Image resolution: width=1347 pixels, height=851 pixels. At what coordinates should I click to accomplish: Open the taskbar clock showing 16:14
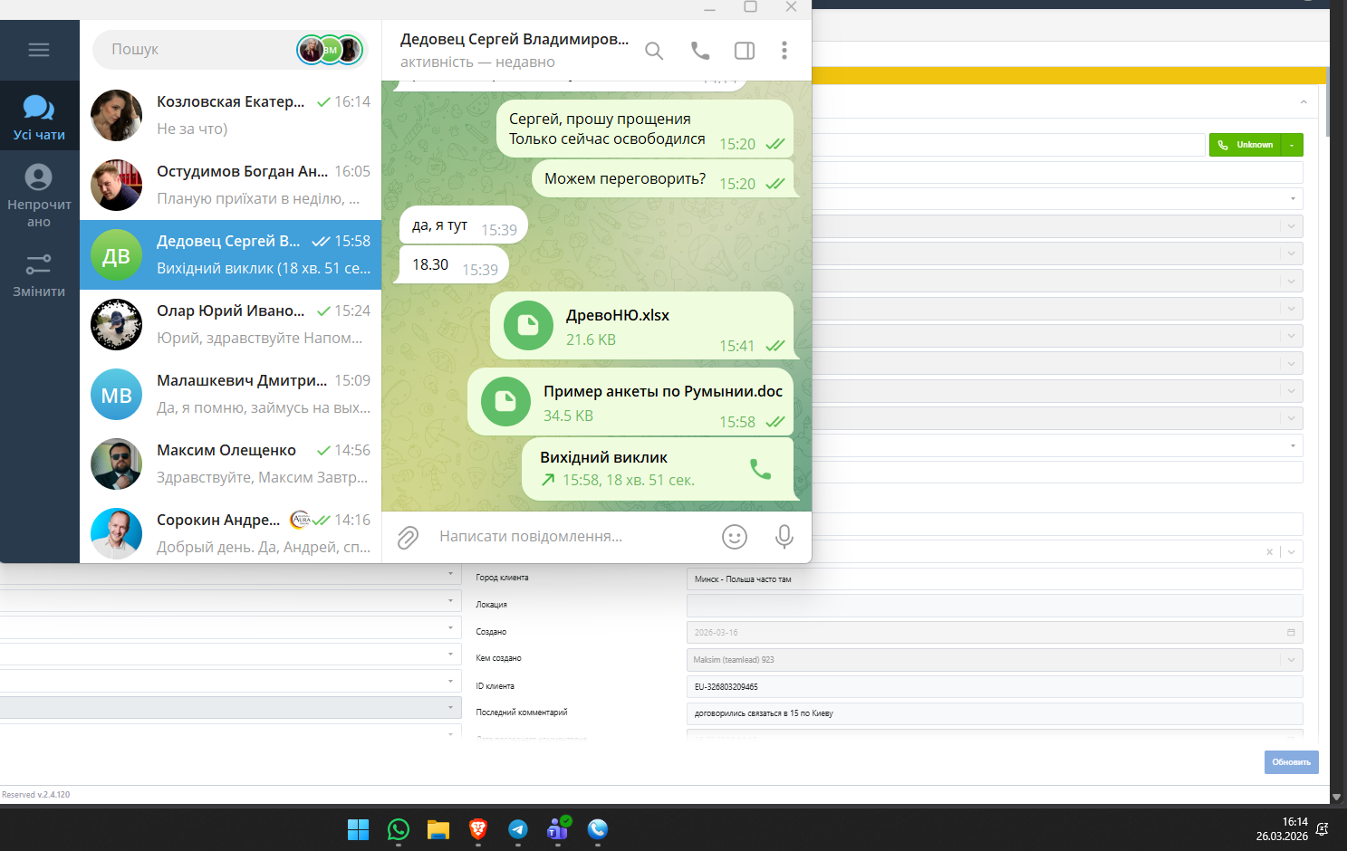tap(1282, 829)
